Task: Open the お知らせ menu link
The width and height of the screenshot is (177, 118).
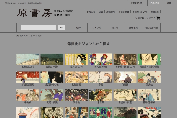Action: (x=91, y=12)
